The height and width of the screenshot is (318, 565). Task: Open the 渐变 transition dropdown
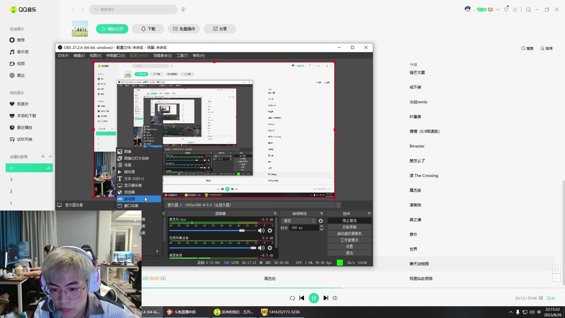(299, 221)
